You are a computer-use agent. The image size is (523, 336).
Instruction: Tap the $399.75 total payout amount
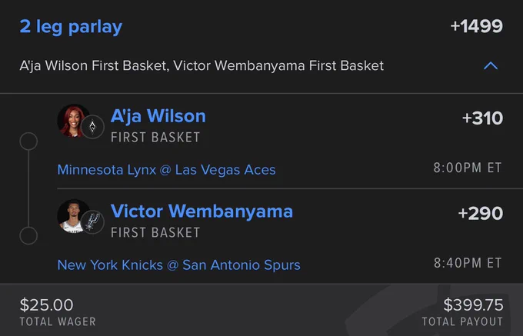pyautogui.click(x=473, y=305)
